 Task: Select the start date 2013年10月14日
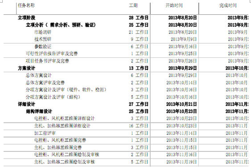pyautogui.click(x=181, y=83)
